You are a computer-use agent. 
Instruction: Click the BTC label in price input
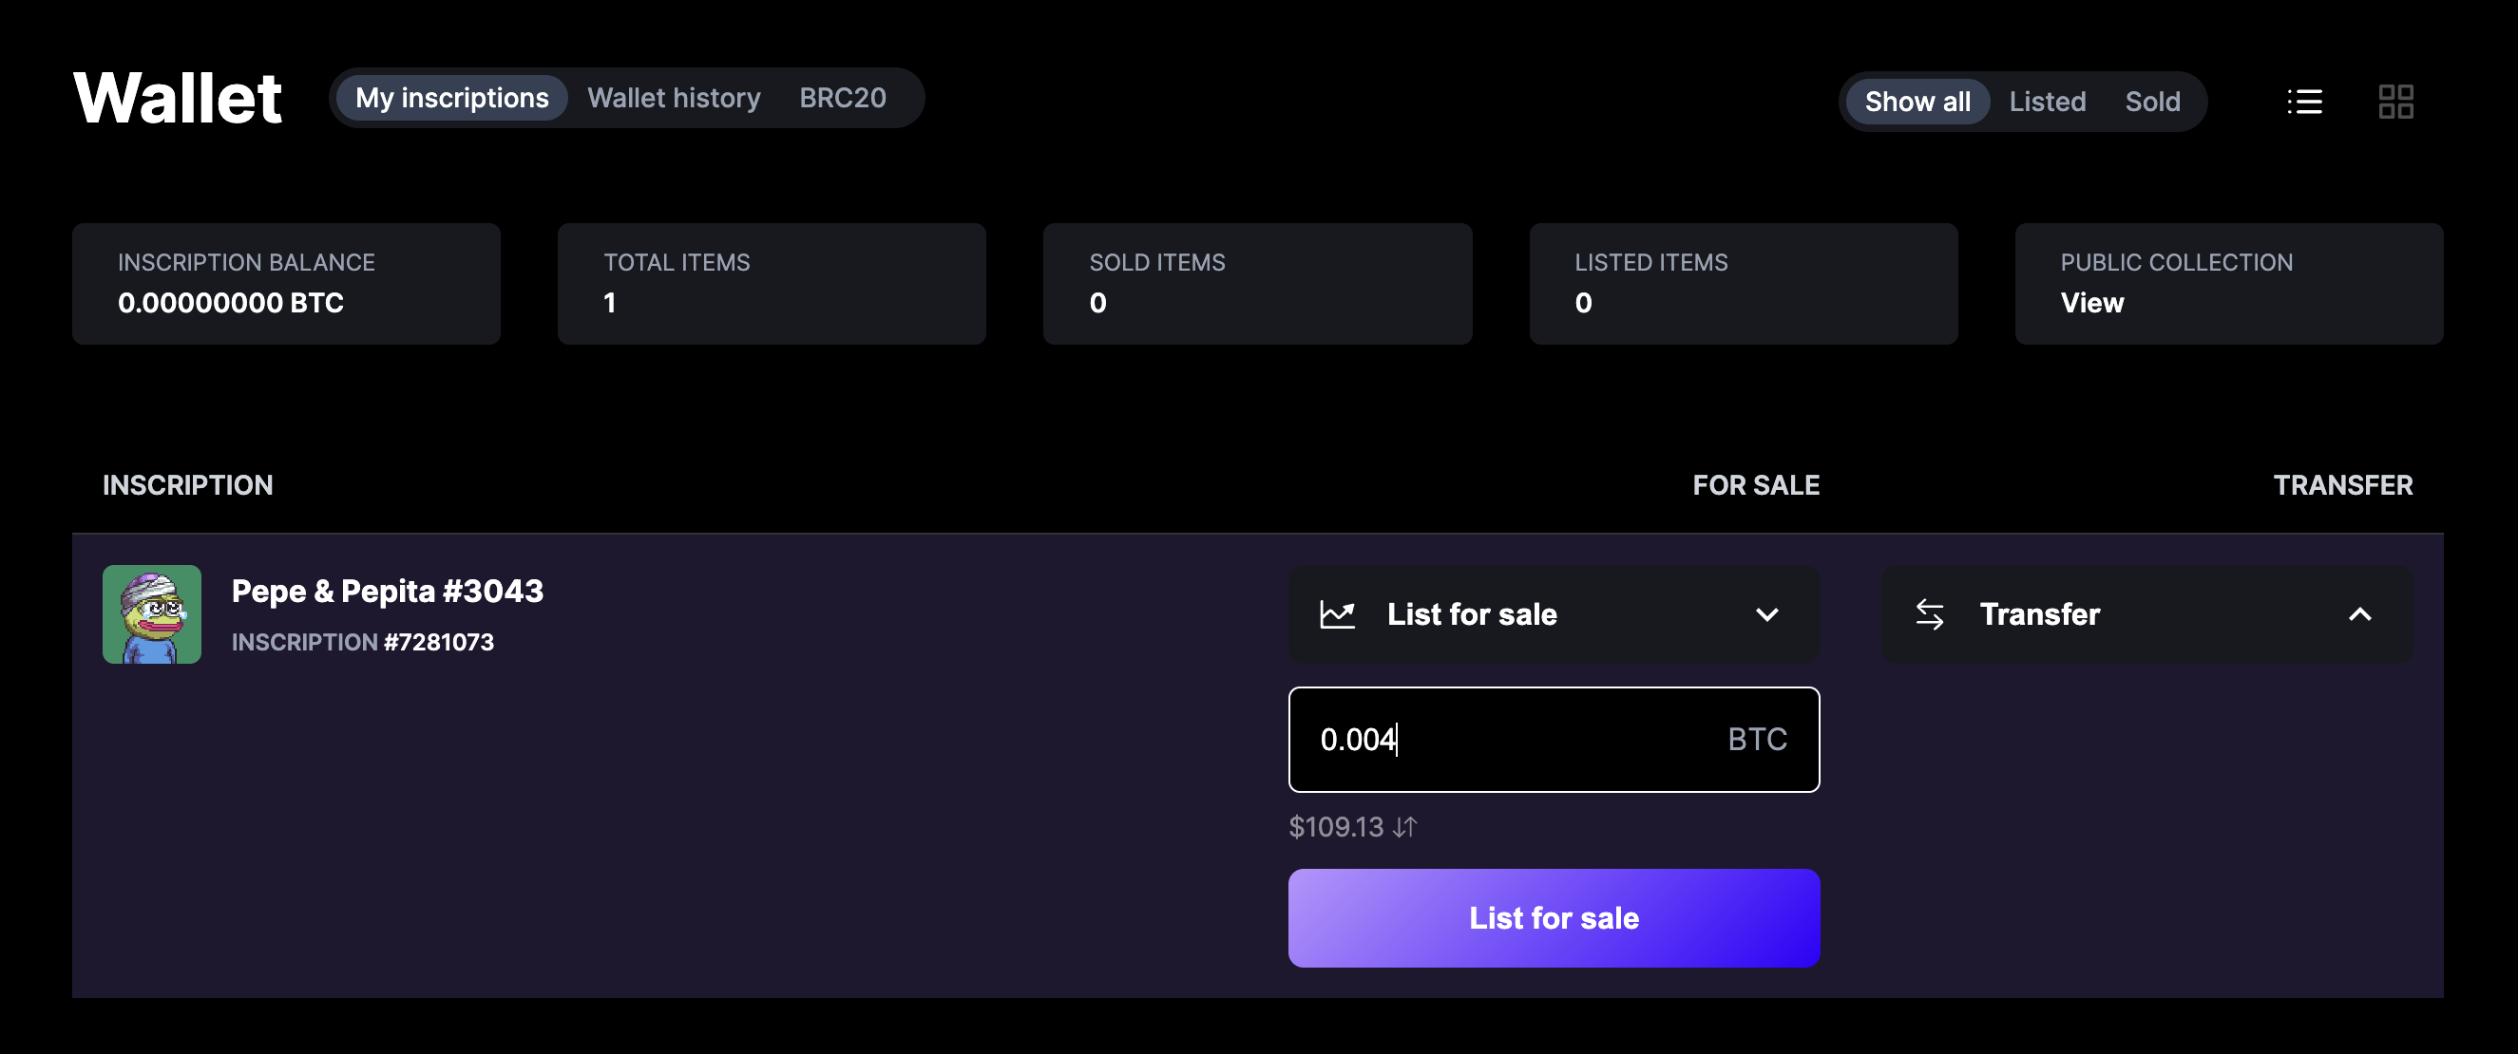[x=1757, y=740]
